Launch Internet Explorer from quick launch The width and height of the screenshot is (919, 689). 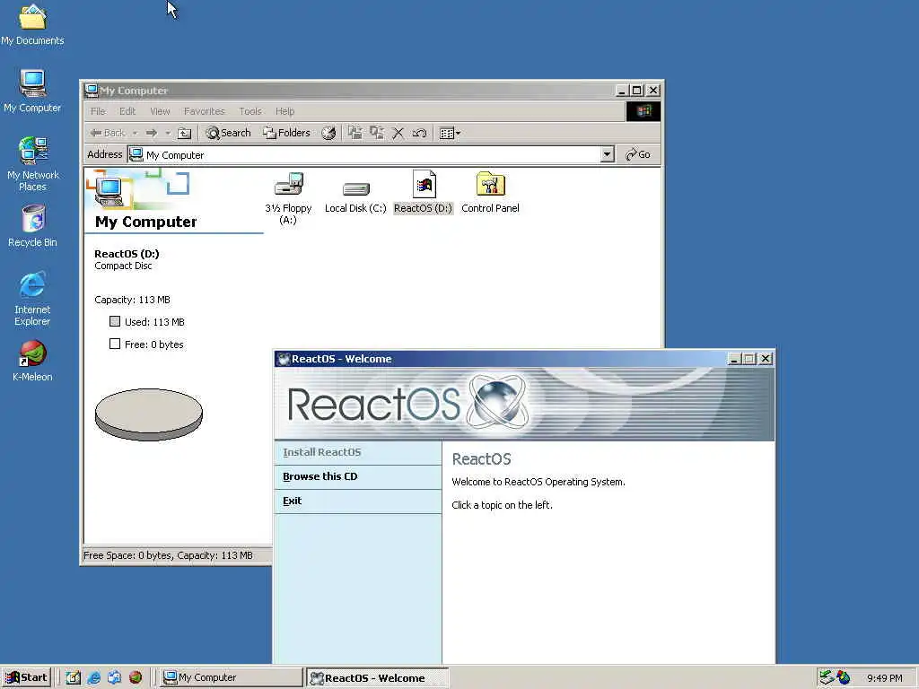pos(93,678)
